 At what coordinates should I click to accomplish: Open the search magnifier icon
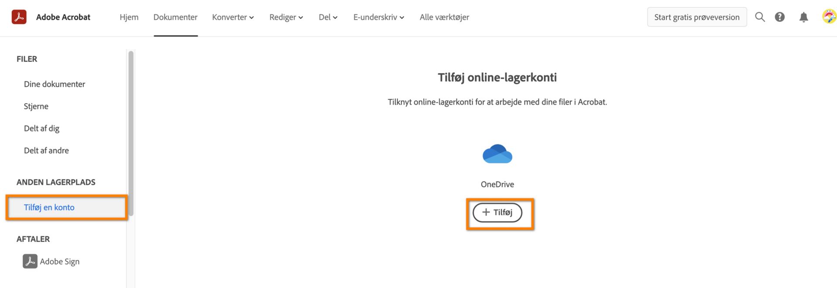click(760, 17)
